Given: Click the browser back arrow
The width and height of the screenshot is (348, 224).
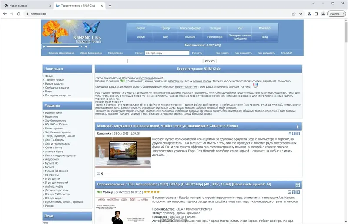Looking at the screenshot, I should click(5, 14).
